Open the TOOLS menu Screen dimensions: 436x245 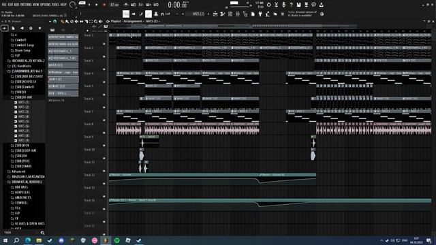pos(55,5)
